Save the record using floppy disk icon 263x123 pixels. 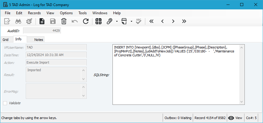tap(53, 21)
